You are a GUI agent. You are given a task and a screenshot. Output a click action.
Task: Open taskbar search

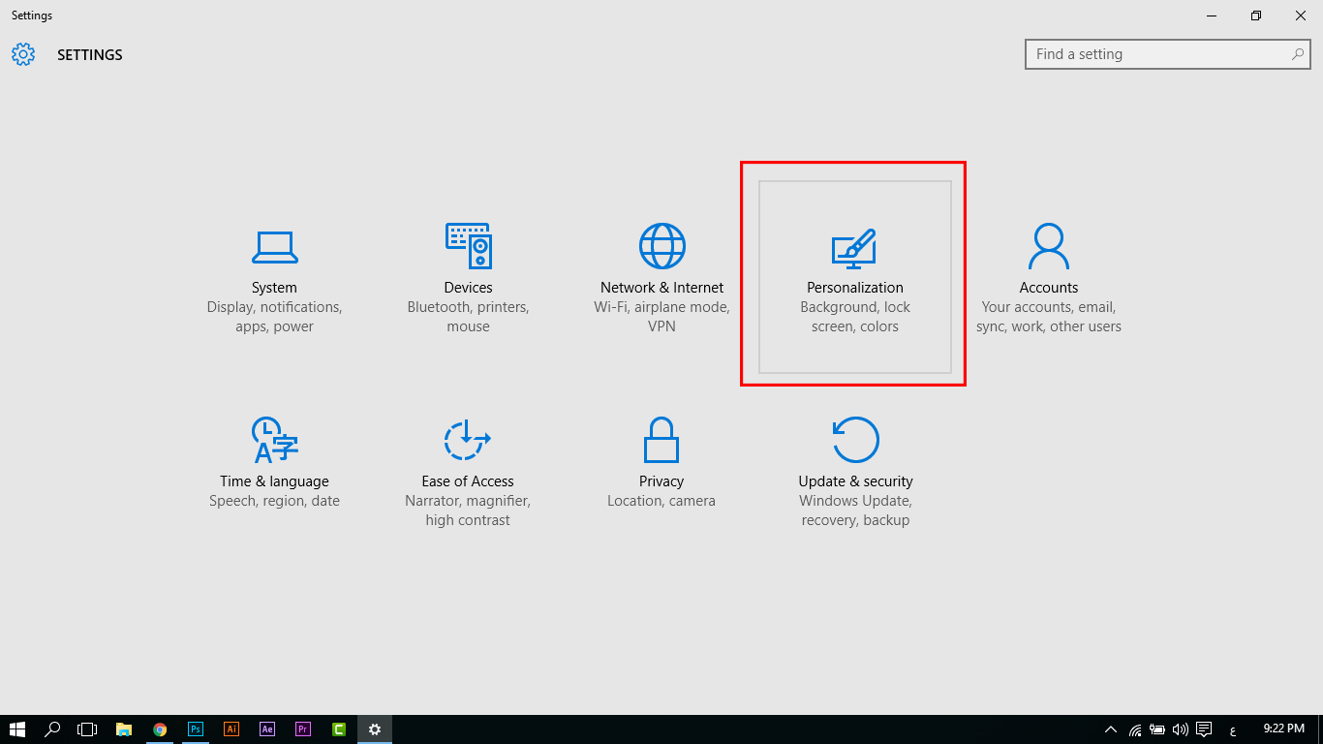(x=53, y=729)
